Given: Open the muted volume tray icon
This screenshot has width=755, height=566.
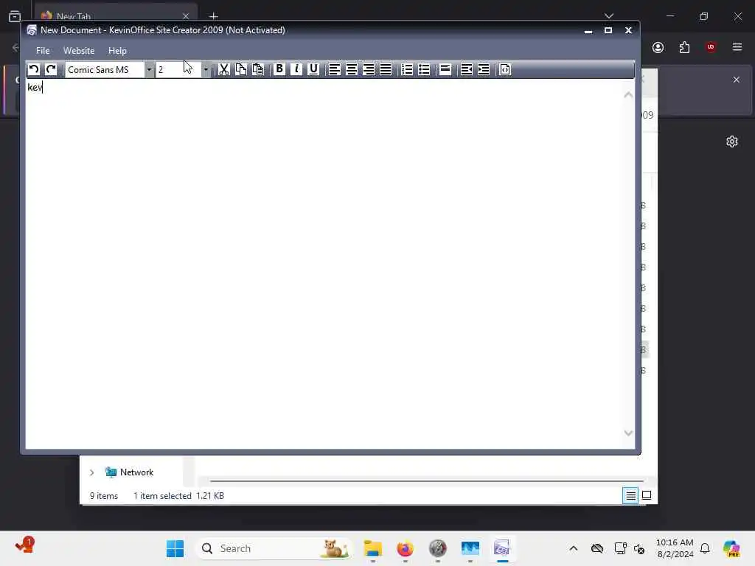Looking at the screenshot, I should point(639,548).
